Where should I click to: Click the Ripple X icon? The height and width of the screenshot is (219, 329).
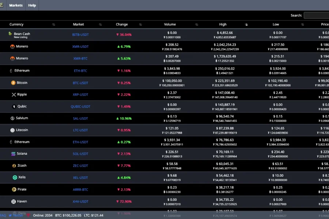(x=14, y=95)
